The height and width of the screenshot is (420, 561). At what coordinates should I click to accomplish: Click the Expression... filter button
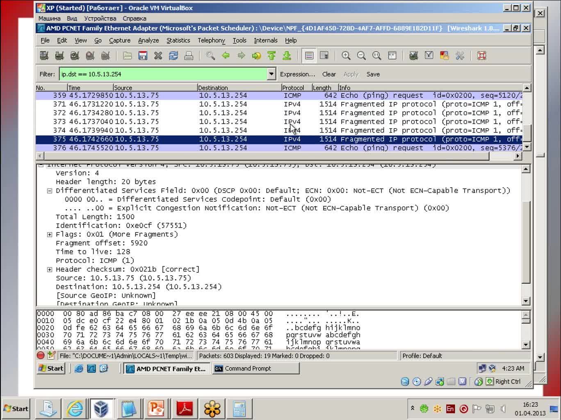click(298, 74)
